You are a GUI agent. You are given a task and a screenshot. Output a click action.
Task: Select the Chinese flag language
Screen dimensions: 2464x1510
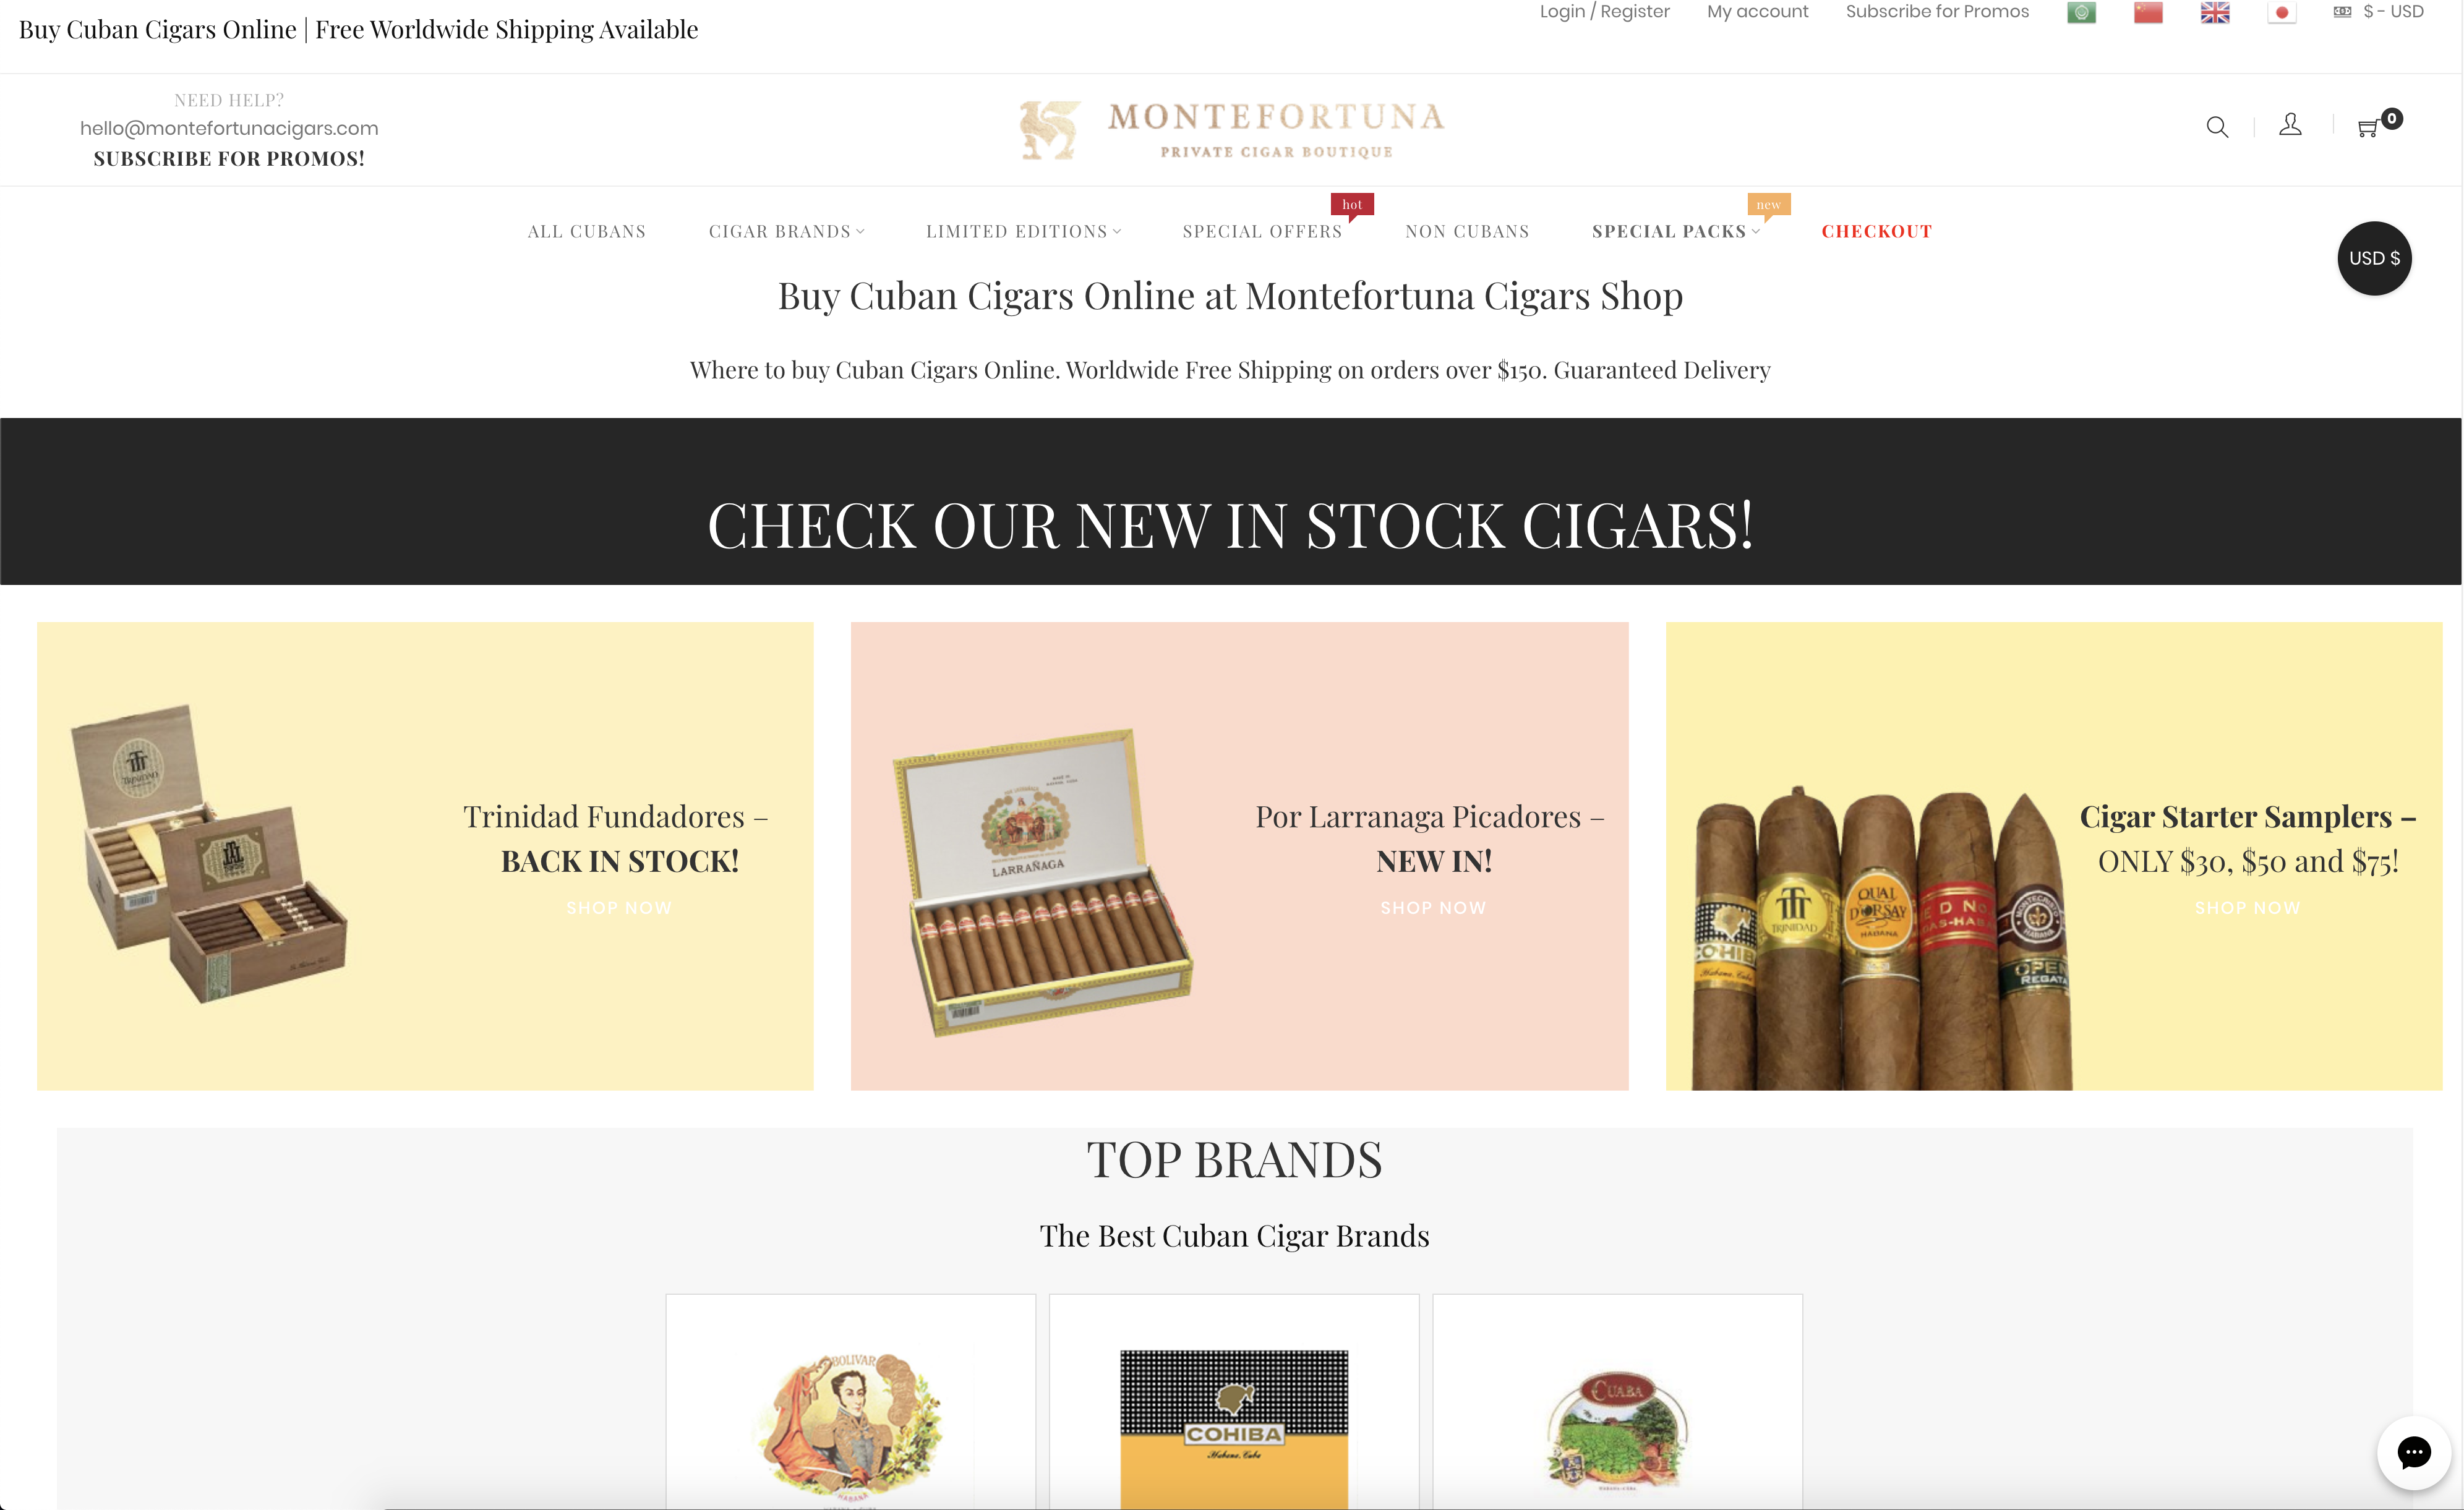(2148, 13)
